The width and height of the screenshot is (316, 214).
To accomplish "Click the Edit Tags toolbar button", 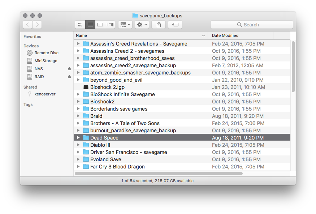I will click(x=175, y=25).
